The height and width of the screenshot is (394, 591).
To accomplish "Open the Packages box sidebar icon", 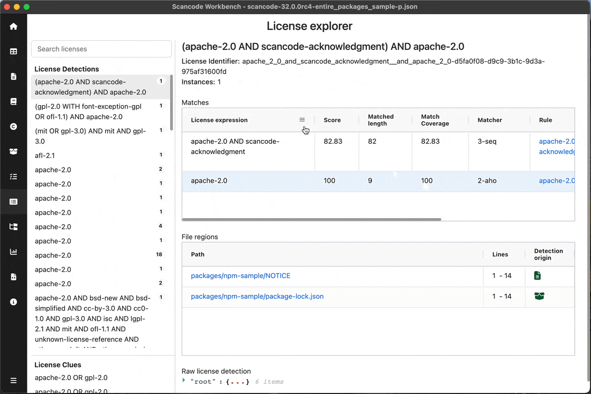I will (13, 151).
